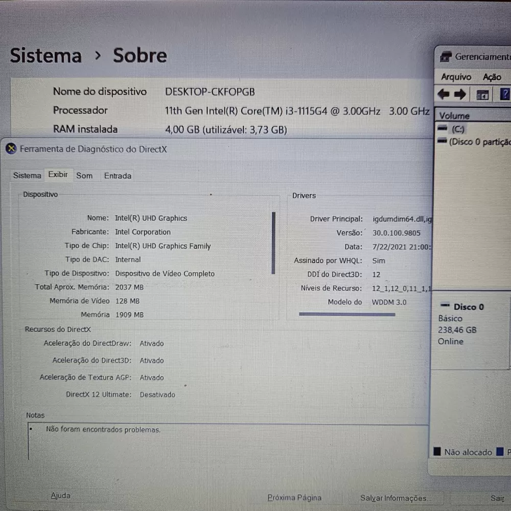Click the Próxima Página button
Viewport: 511px width, 511px height.
click(295, 497)
